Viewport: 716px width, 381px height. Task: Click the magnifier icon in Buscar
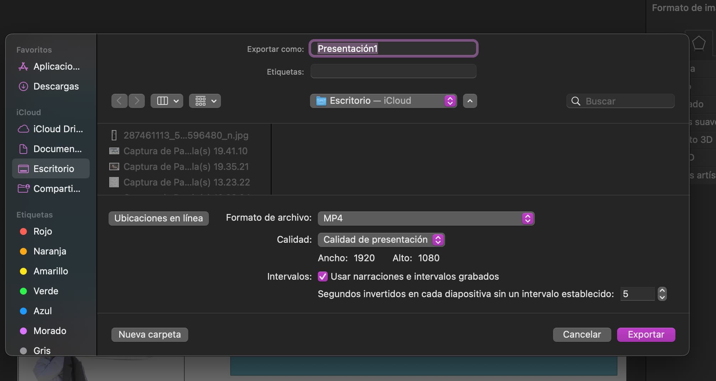(x=575, y=101)
